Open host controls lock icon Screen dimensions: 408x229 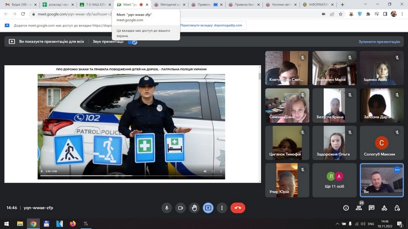(x=397, y=208)
